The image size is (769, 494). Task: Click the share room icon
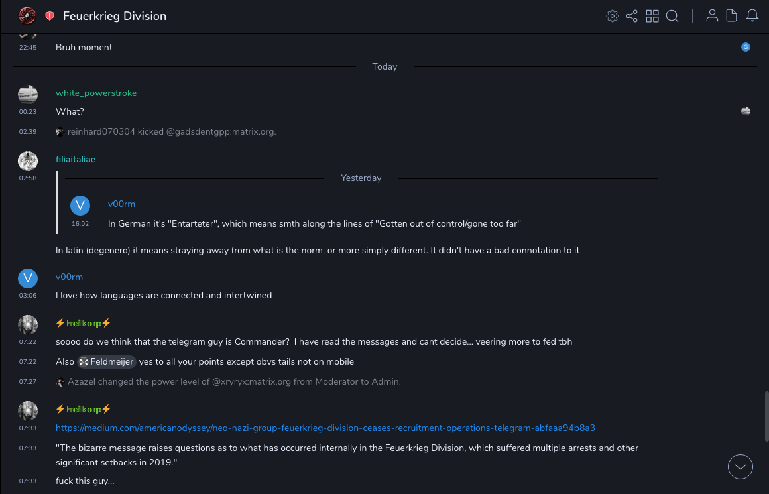(x=632, y=16)
